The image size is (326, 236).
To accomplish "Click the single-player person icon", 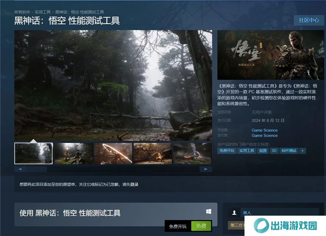I will tap(234, 213).
